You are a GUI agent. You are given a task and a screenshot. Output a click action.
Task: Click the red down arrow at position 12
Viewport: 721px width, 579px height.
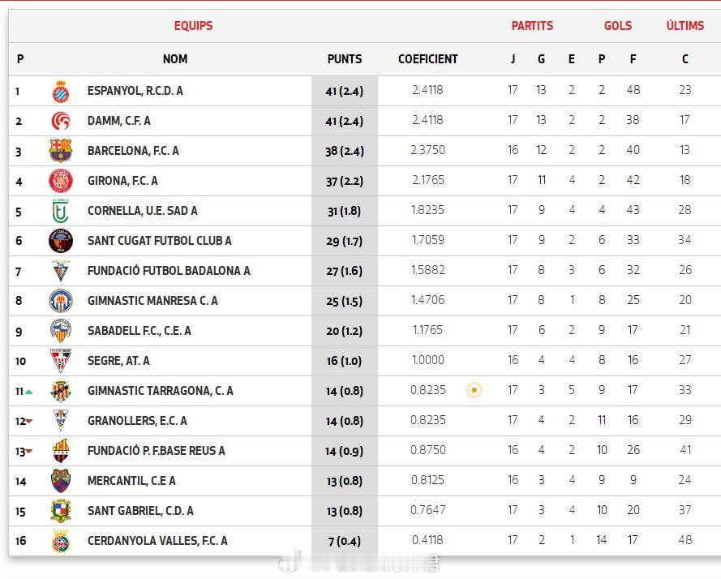(29, 422)
